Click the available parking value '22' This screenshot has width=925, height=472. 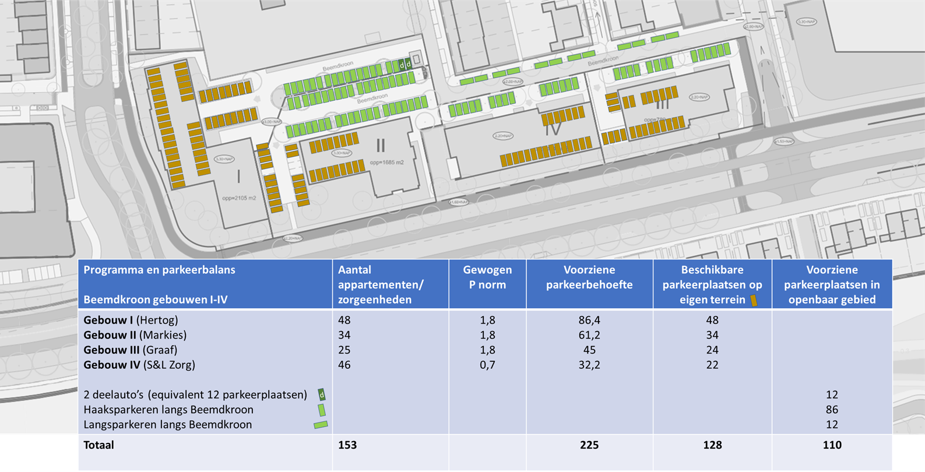(712, 365)
